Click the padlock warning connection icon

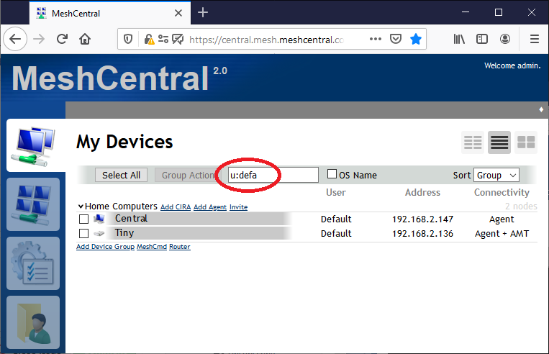click(149, 40)
